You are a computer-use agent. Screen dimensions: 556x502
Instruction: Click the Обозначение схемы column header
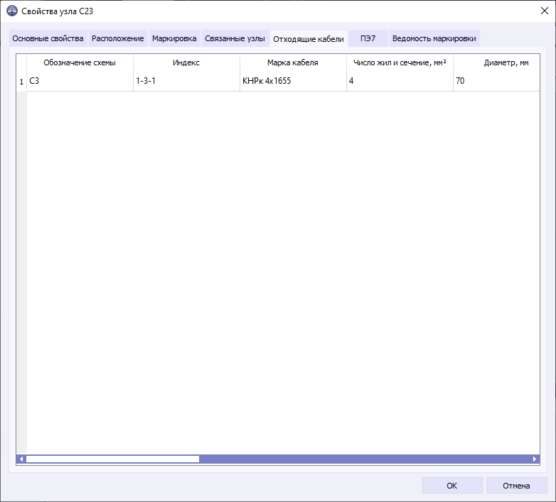80,62
